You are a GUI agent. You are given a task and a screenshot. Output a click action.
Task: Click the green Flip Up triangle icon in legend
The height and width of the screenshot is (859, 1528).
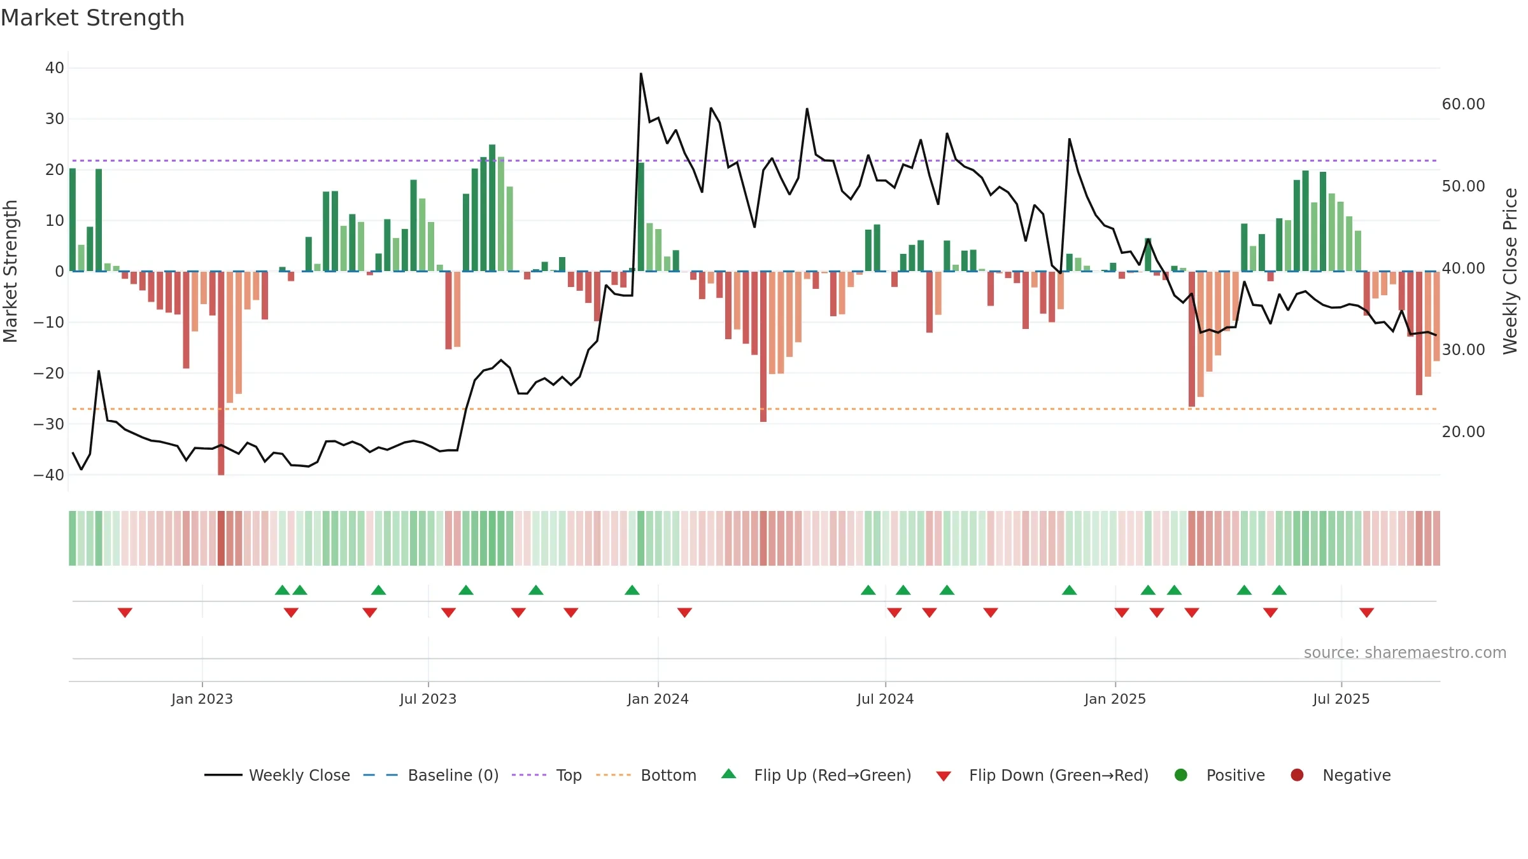point(729,774)
